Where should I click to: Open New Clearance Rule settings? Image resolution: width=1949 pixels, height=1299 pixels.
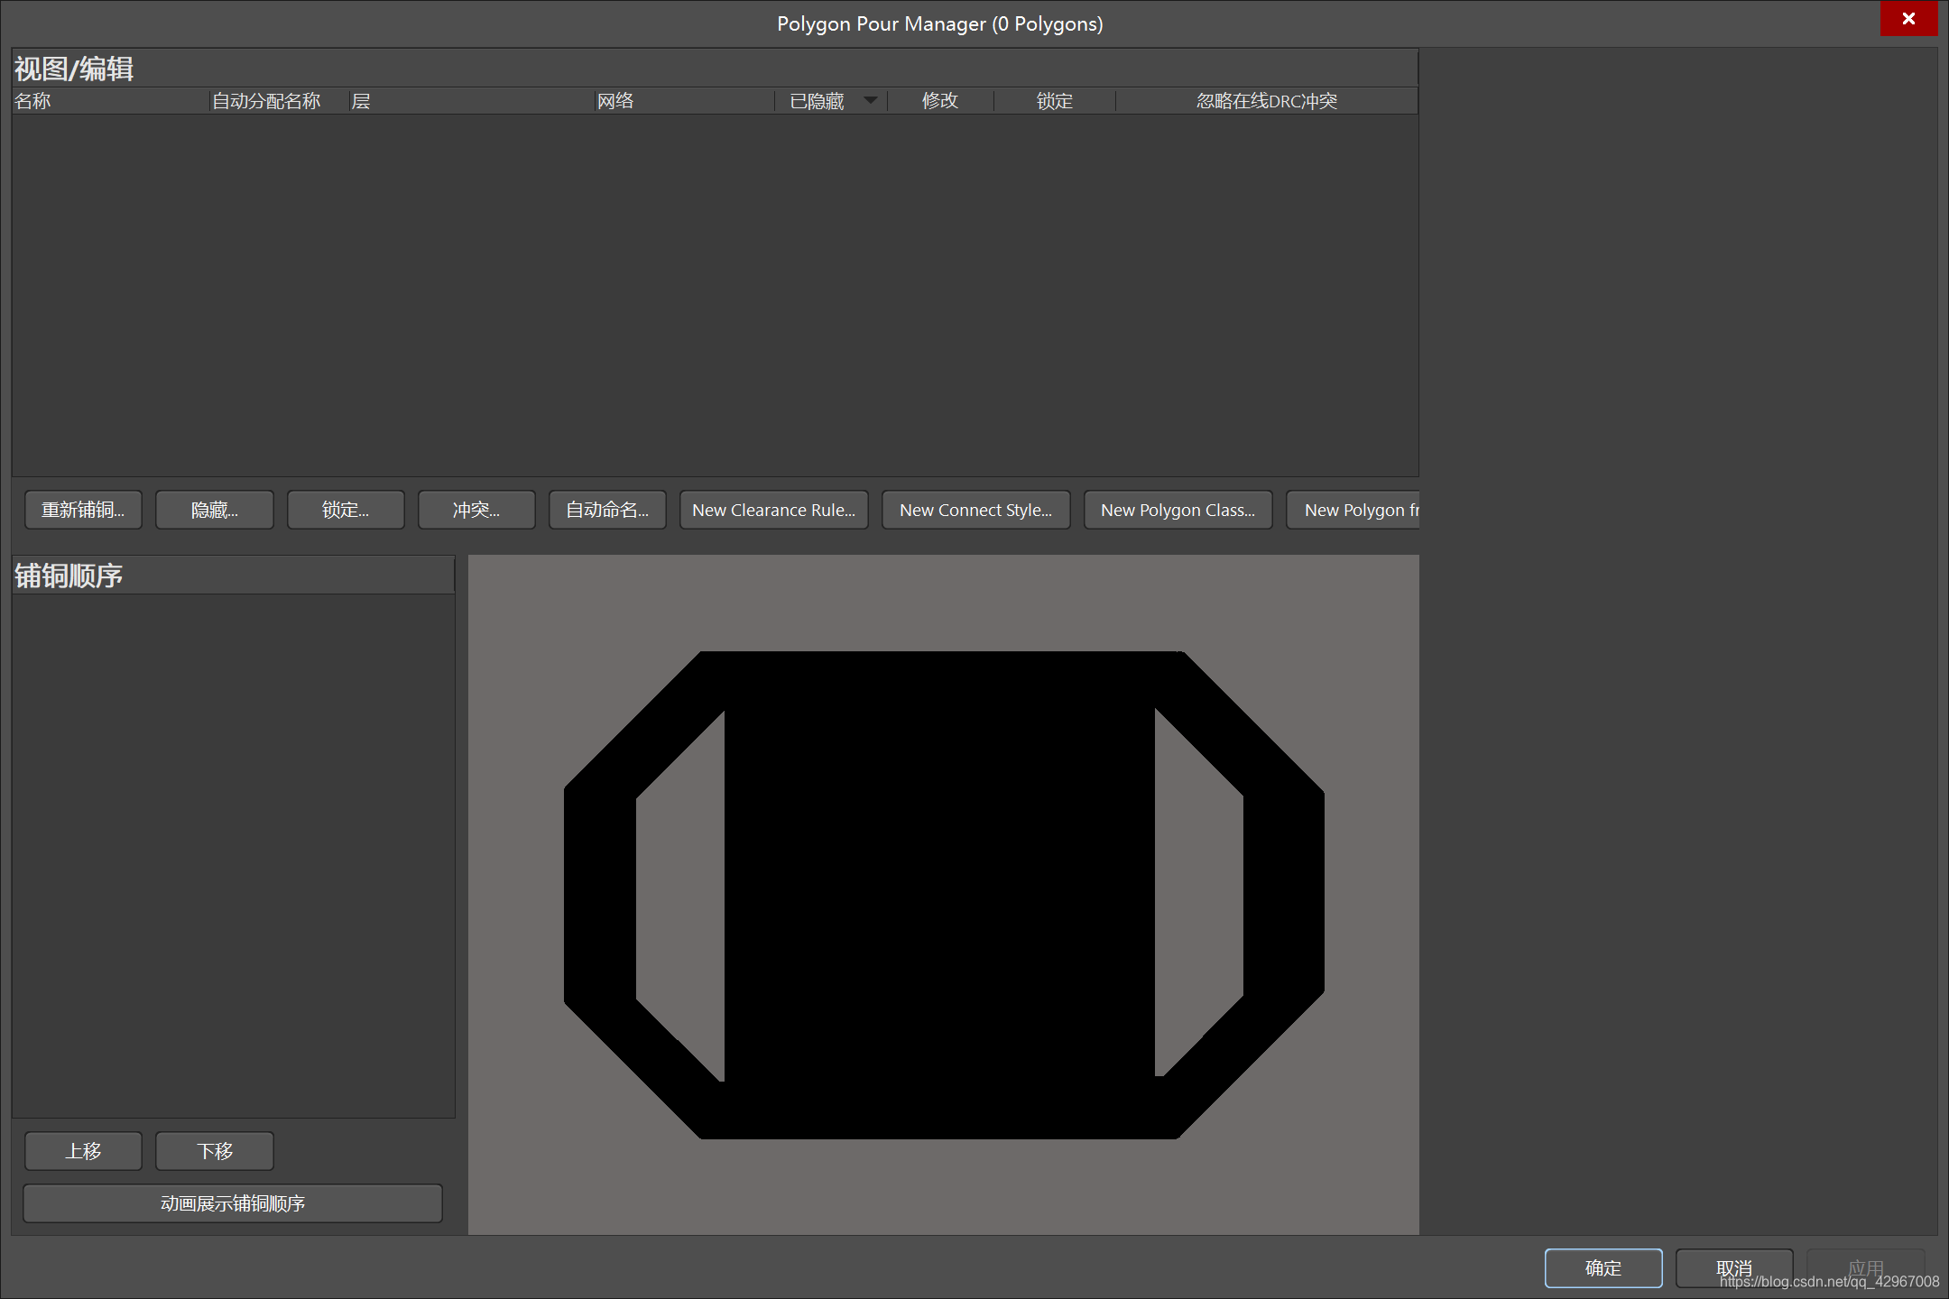point(774,509)
